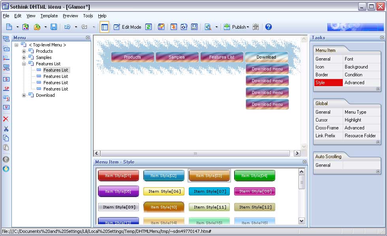Open Style settings in Menu Item tasks
The height and width of the screenshot is (236, 387).
tap(329, 83)
